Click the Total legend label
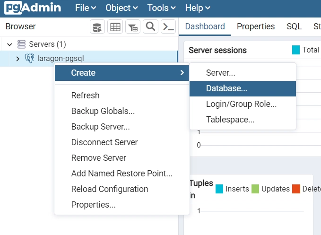The width and height of the screenshot is (321, 235). tap(311, 50)
